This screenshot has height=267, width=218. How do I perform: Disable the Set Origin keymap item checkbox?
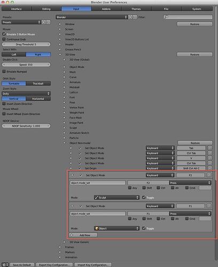pos(80,168)
